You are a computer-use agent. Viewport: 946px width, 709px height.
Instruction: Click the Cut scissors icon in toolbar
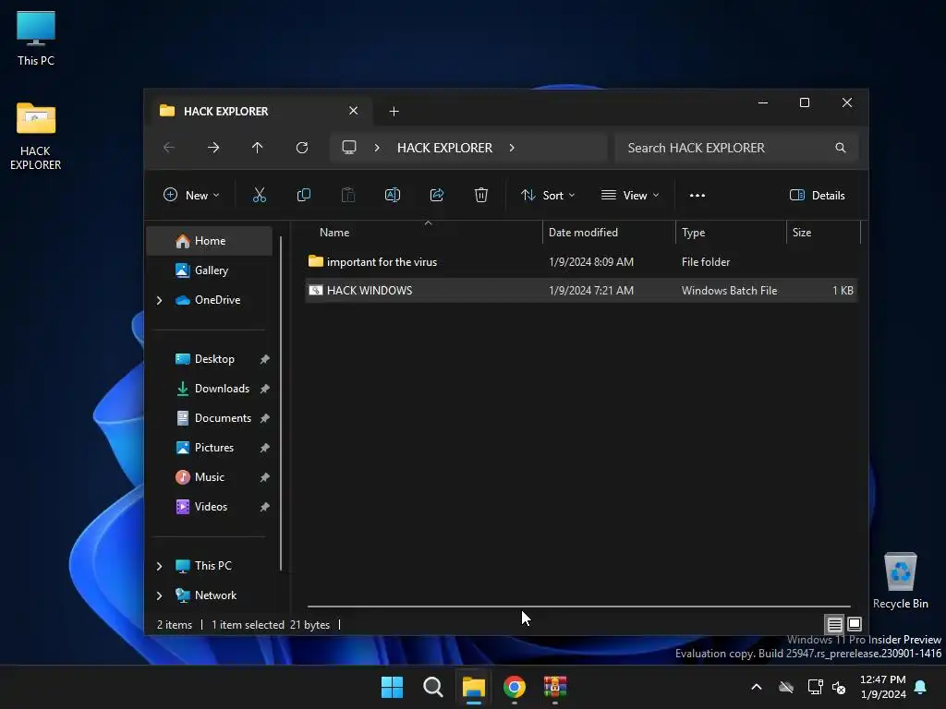click(260, 195)
